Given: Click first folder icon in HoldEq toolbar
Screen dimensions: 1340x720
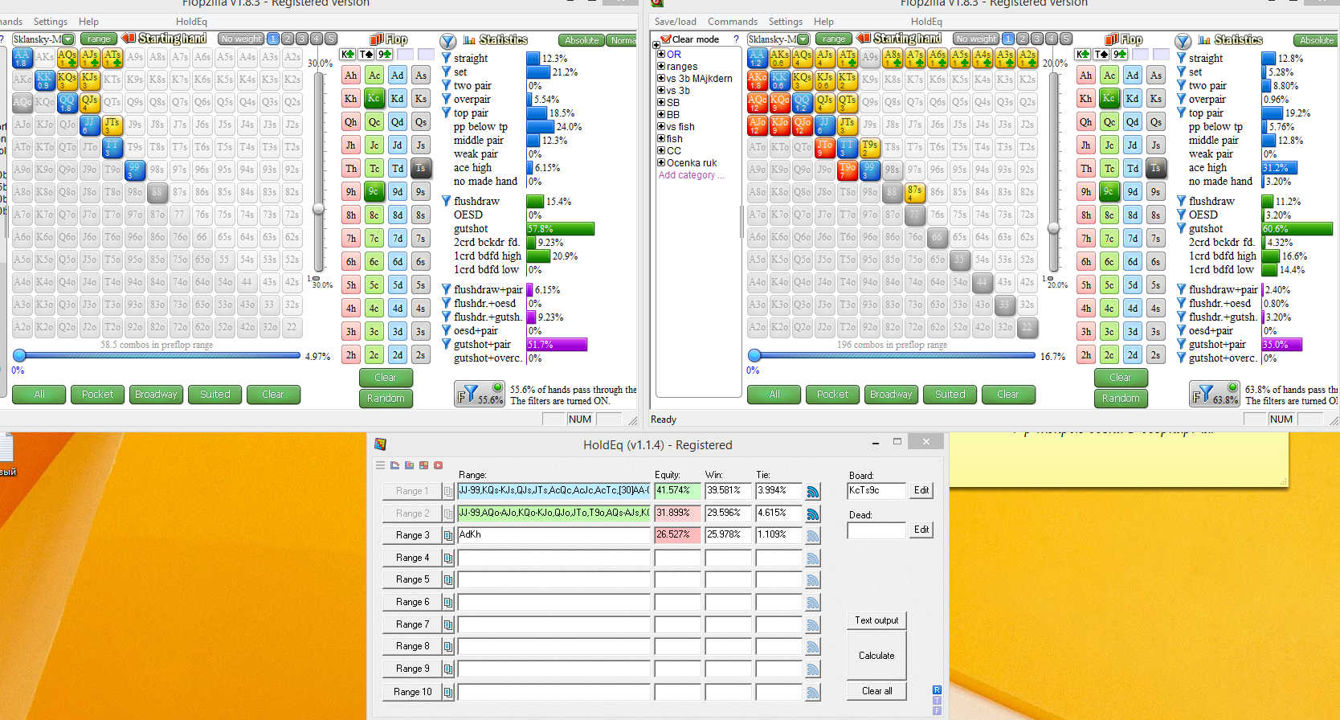Looking at the screenshot, I should click(395, 465).
